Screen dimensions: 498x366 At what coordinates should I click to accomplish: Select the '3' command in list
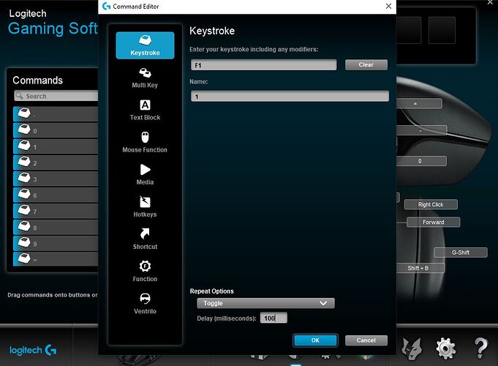[56, 179]
